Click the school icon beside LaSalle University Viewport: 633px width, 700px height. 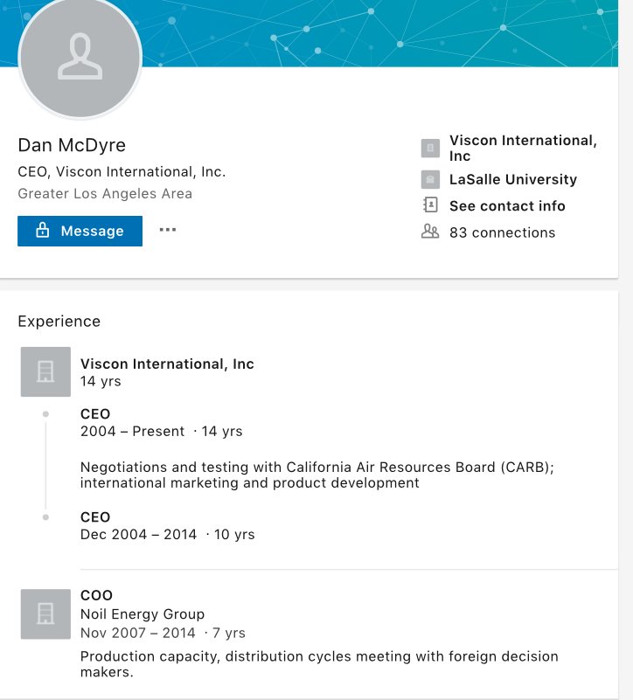(x=430, y=179)
